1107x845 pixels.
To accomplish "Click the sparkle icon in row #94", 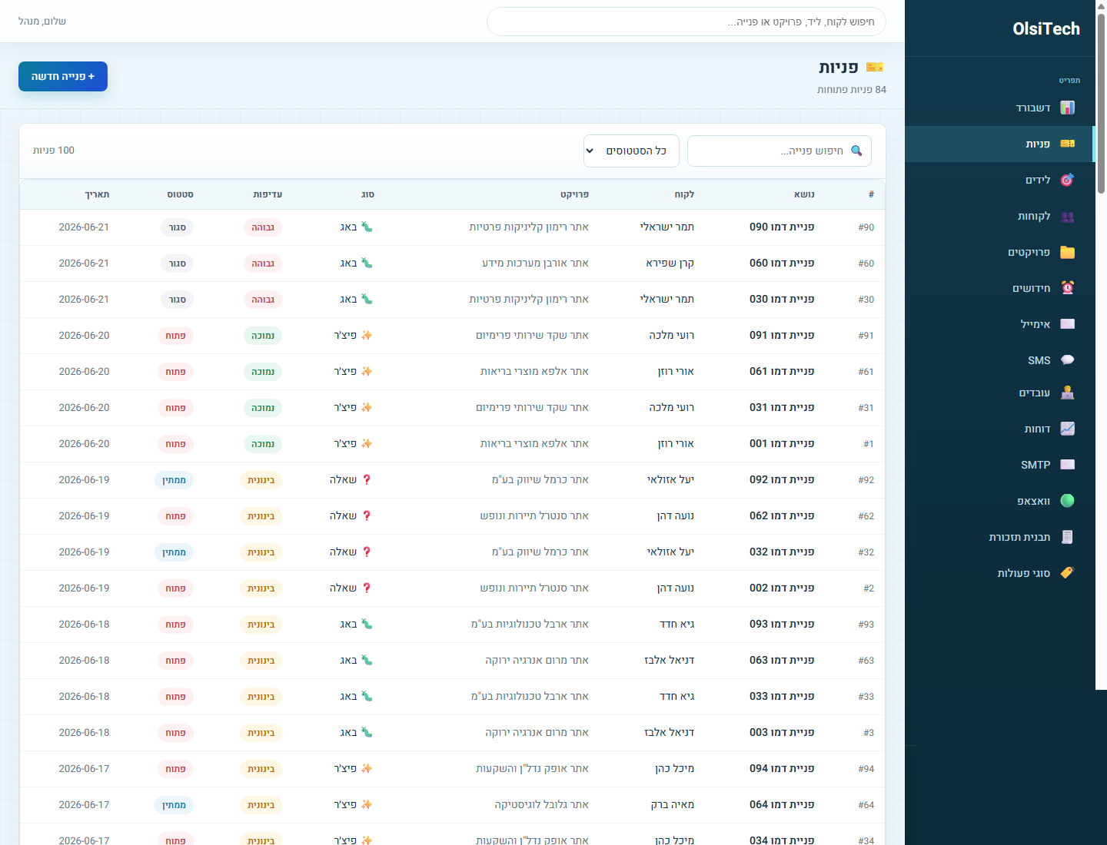I will (x=367, y=768).
